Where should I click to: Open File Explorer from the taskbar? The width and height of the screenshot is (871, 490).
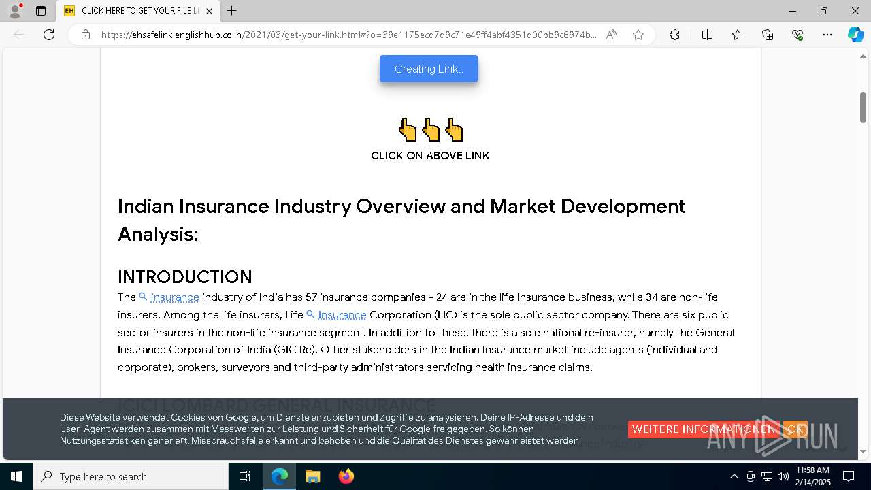click(312, 476)
